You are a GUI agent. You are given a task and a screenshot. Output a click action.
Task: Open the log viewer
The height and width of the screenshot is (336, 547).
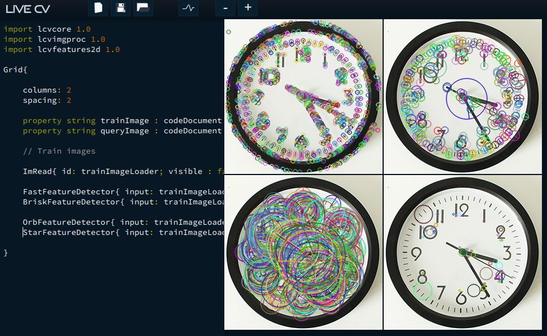pyautogui.click(x=187, y=8)
